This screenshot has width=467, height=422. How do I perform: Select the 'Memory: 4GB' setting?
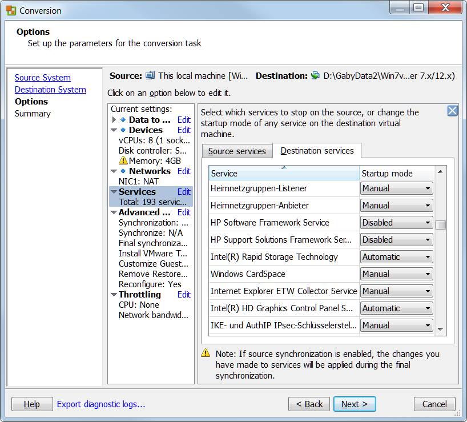(x=155, y=160)
